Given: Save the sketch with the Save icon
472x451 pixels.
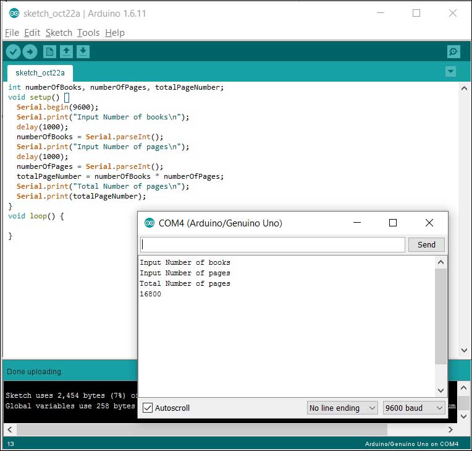Looking at the screenshot, I should 83,52.
